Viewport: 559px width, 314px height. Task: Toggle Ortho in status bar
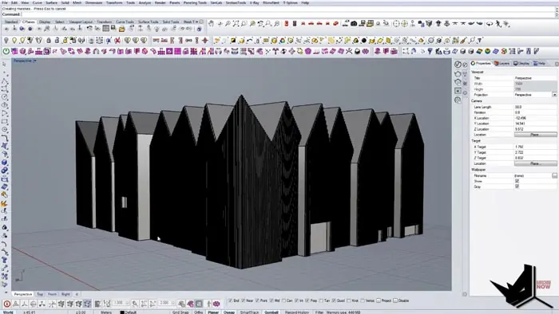tap(198, 312)
